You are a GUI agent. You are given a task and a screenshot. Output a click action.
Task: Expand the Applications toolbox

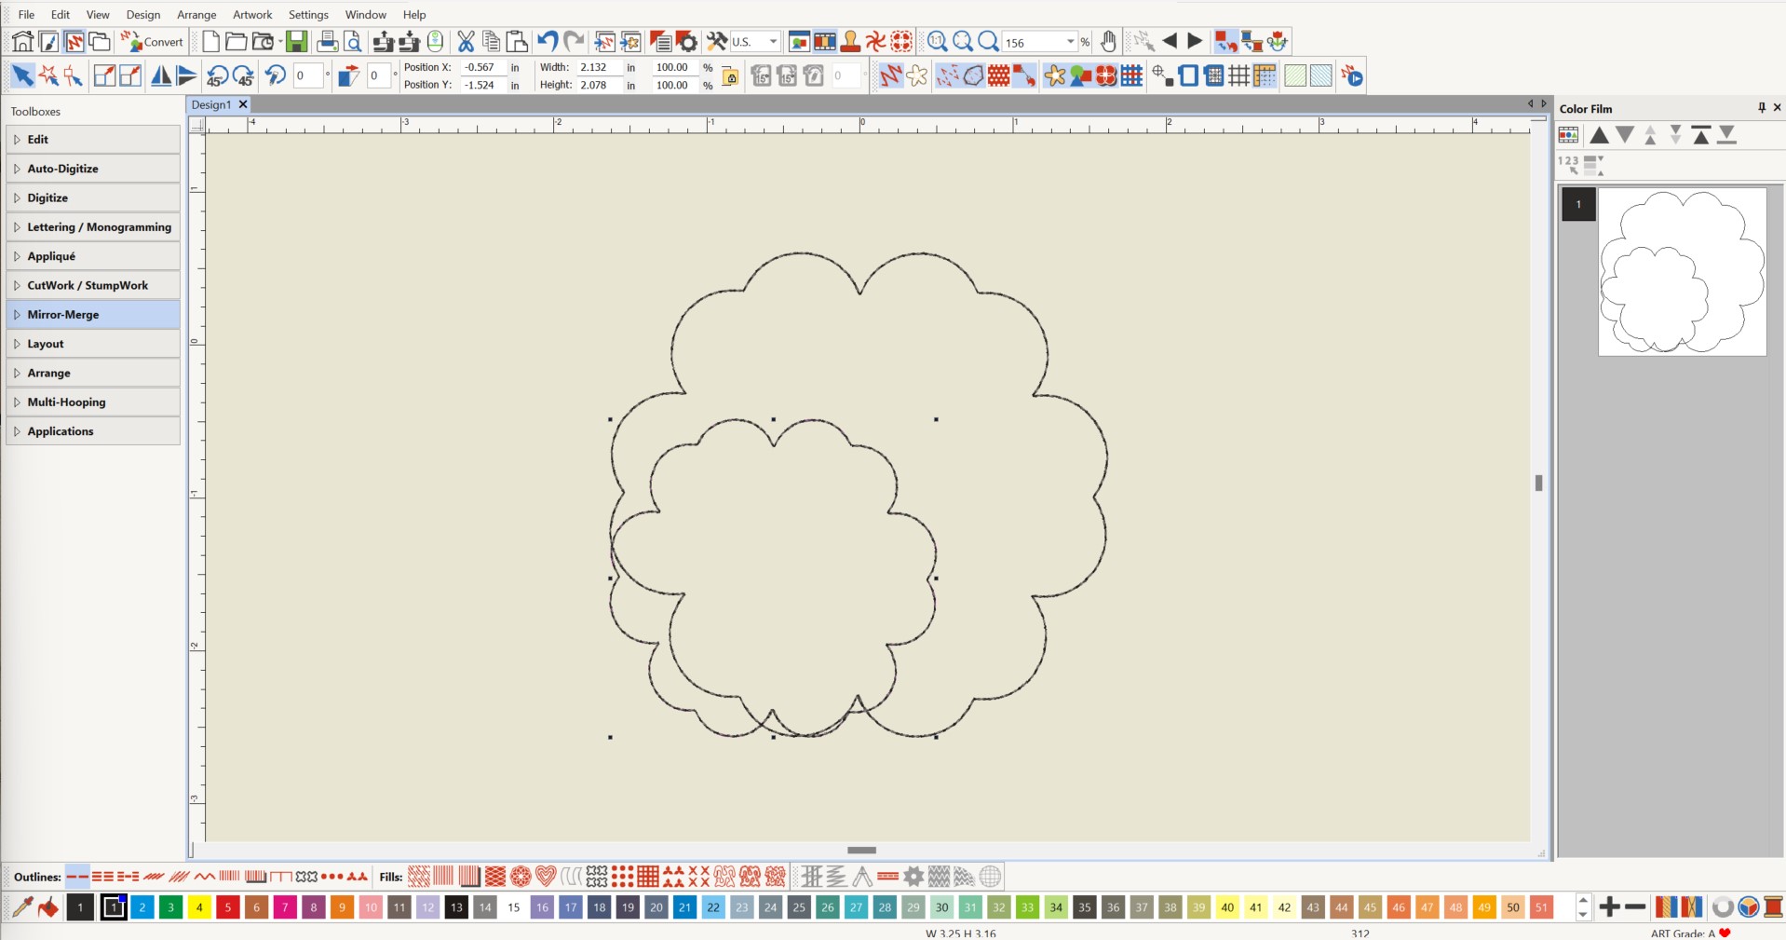point(93,431)
